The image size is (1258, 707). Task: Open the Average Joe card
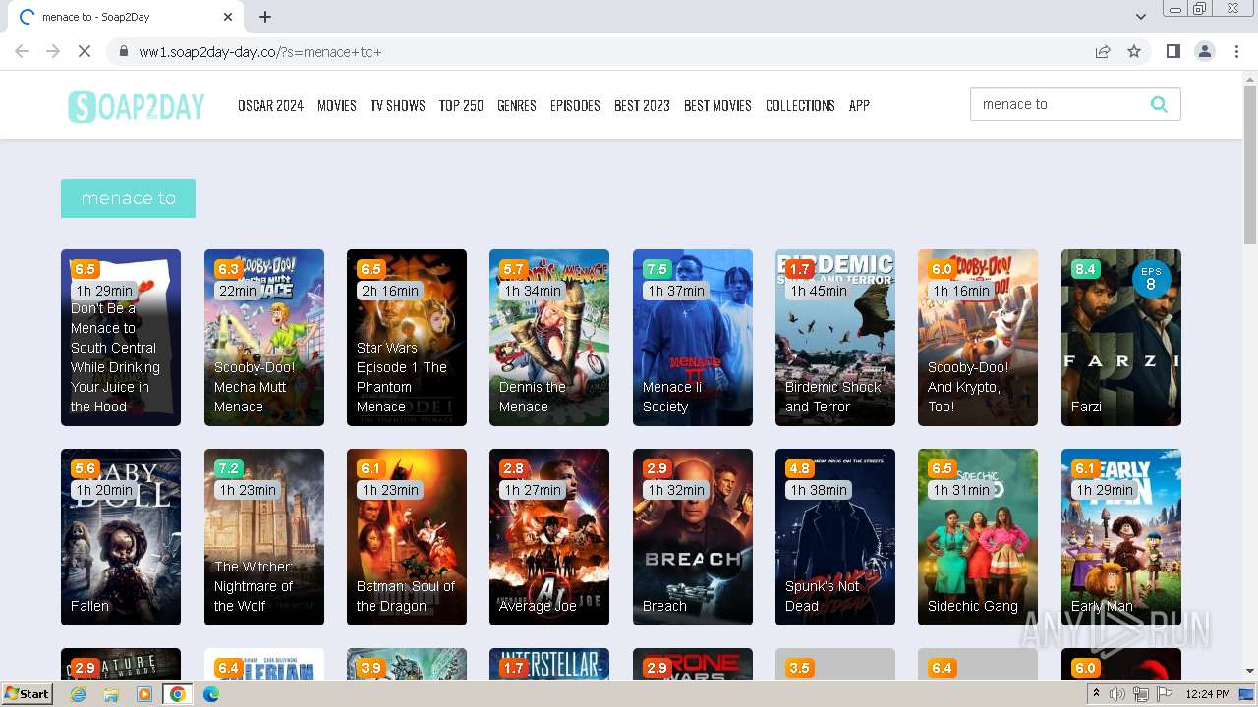click(549, 537)
